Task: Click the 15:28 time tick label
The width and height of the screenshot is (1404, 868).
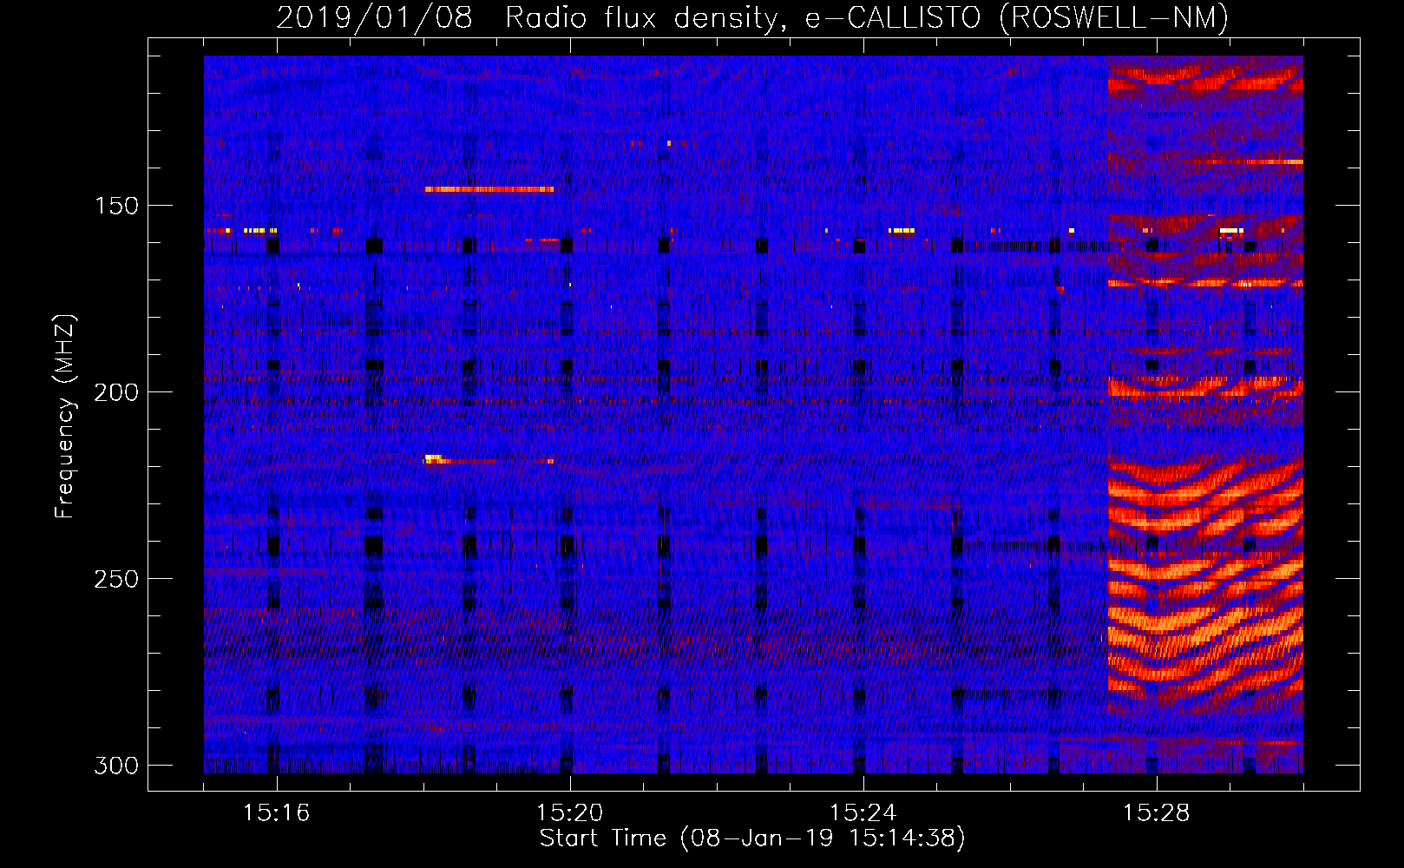Action: 1157,813
